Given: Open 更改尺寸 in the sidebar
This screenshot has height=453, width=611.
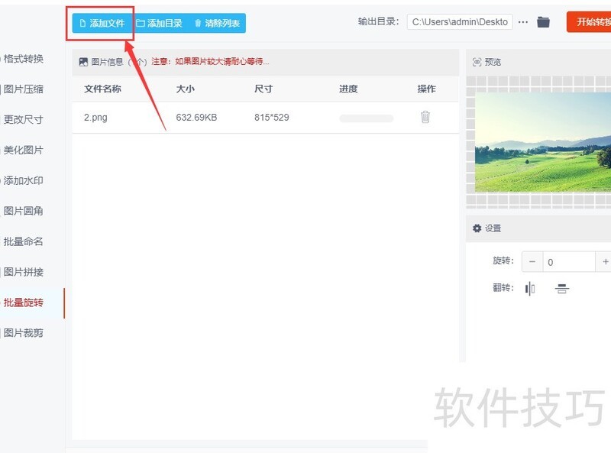Looking at the screenshot, I should tap(24, 120).
